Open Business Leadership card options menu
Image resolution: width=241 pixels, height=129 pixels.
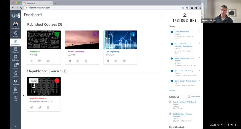point(95,34)
